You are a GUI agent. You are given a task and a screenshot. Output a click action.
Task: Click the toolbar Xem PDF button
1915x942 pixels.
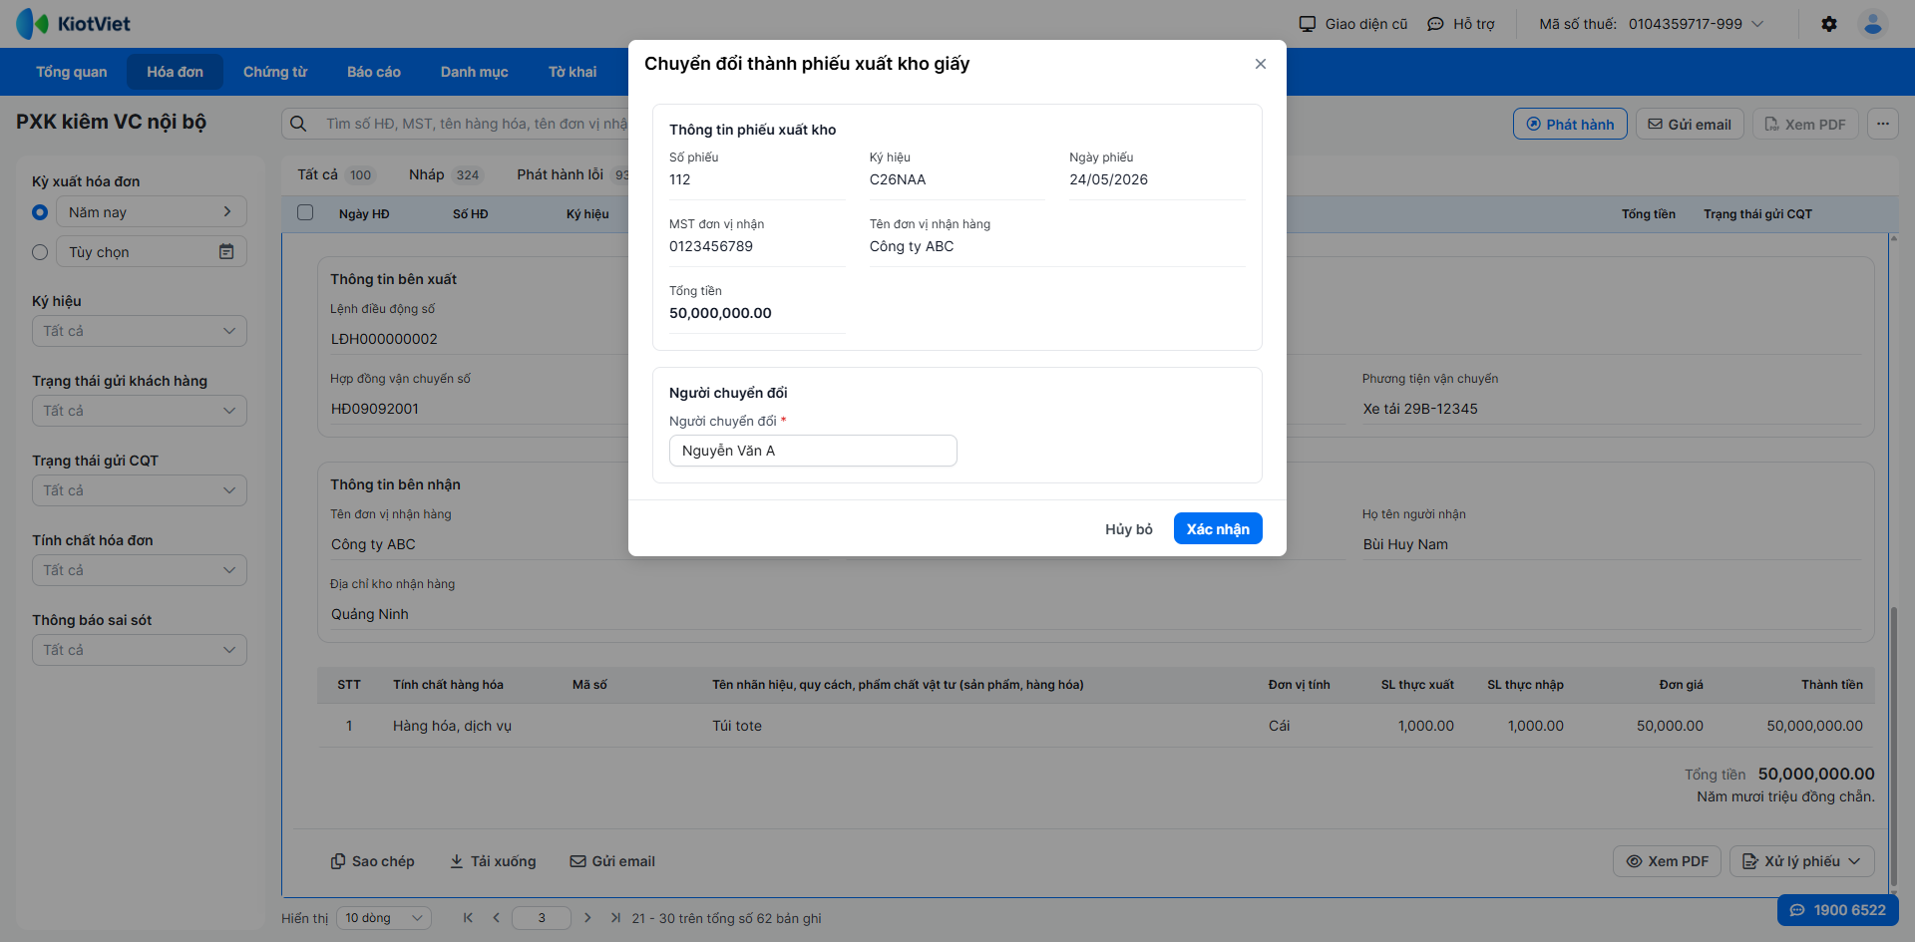pos(1805,124)
